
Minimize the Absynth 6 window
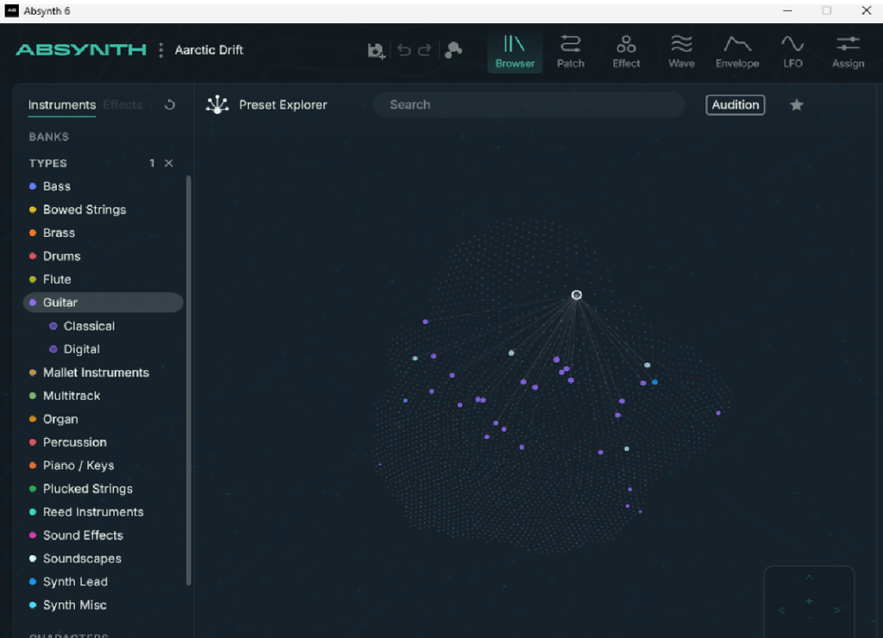click(787, 10)
